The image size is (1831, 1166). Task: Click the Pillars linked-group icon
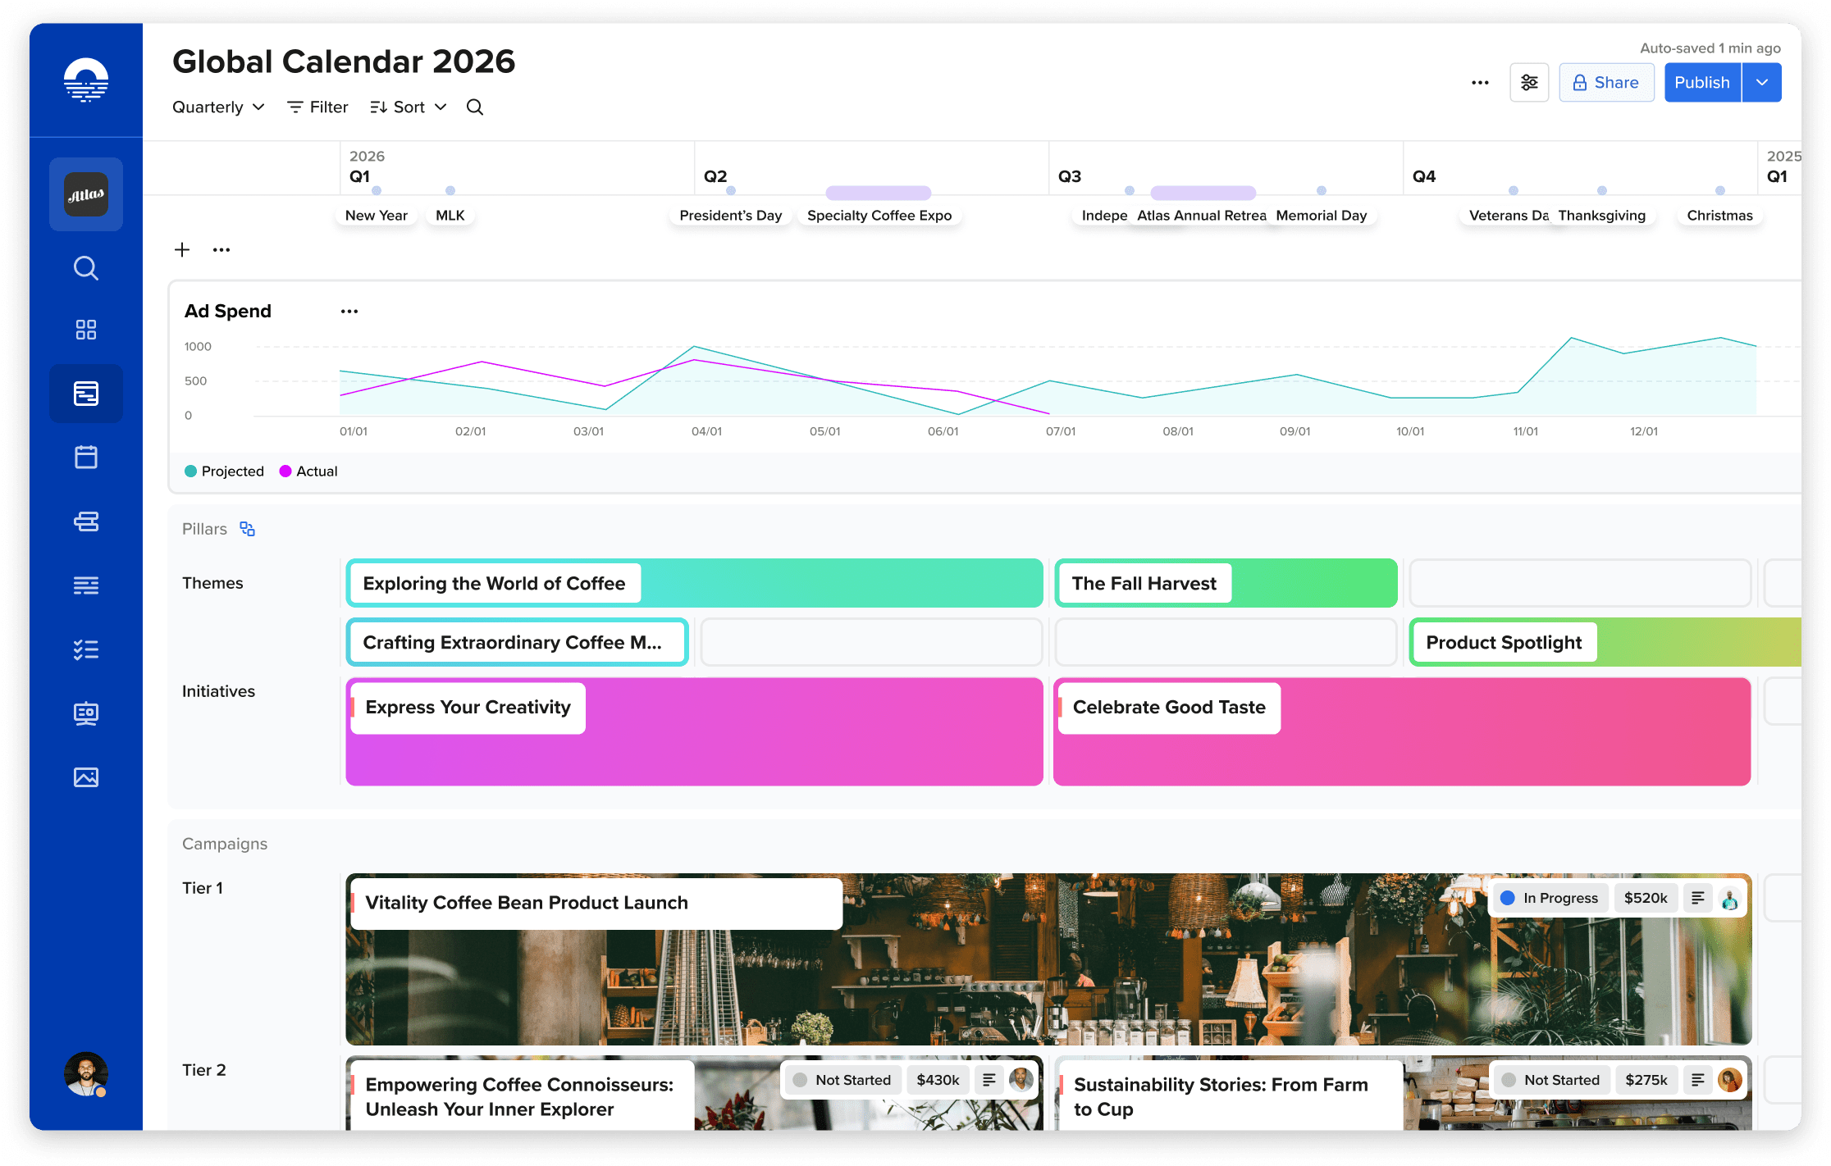coord(247,529)
